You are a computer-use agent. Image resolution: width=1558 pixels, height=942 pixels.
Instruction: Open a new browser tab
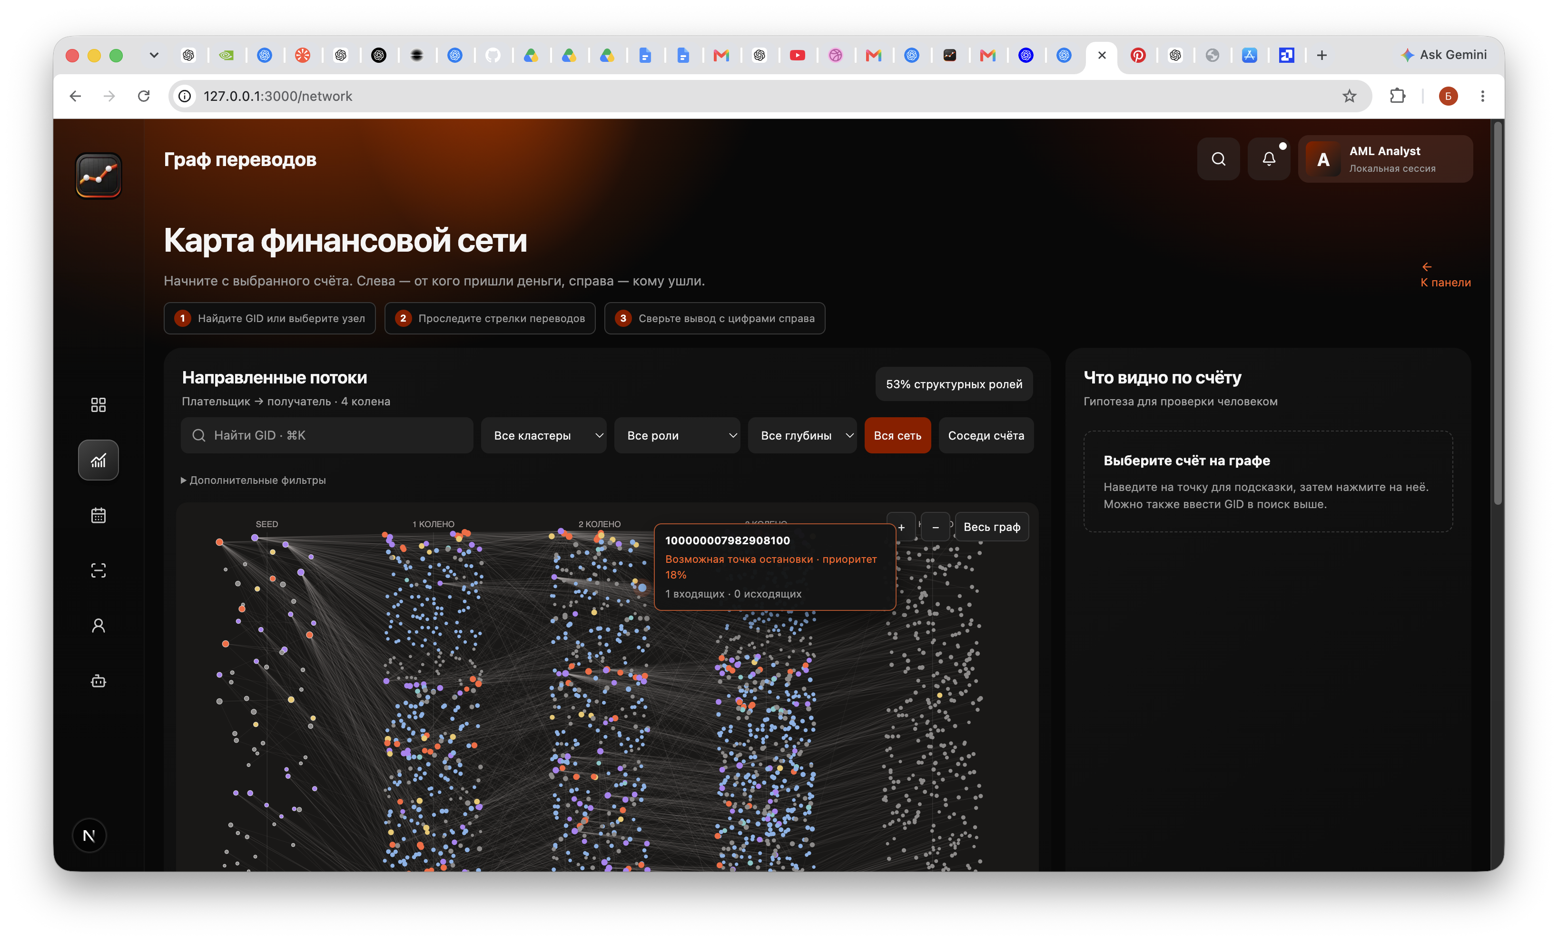pyautogui.click(x=1321, y=56)
